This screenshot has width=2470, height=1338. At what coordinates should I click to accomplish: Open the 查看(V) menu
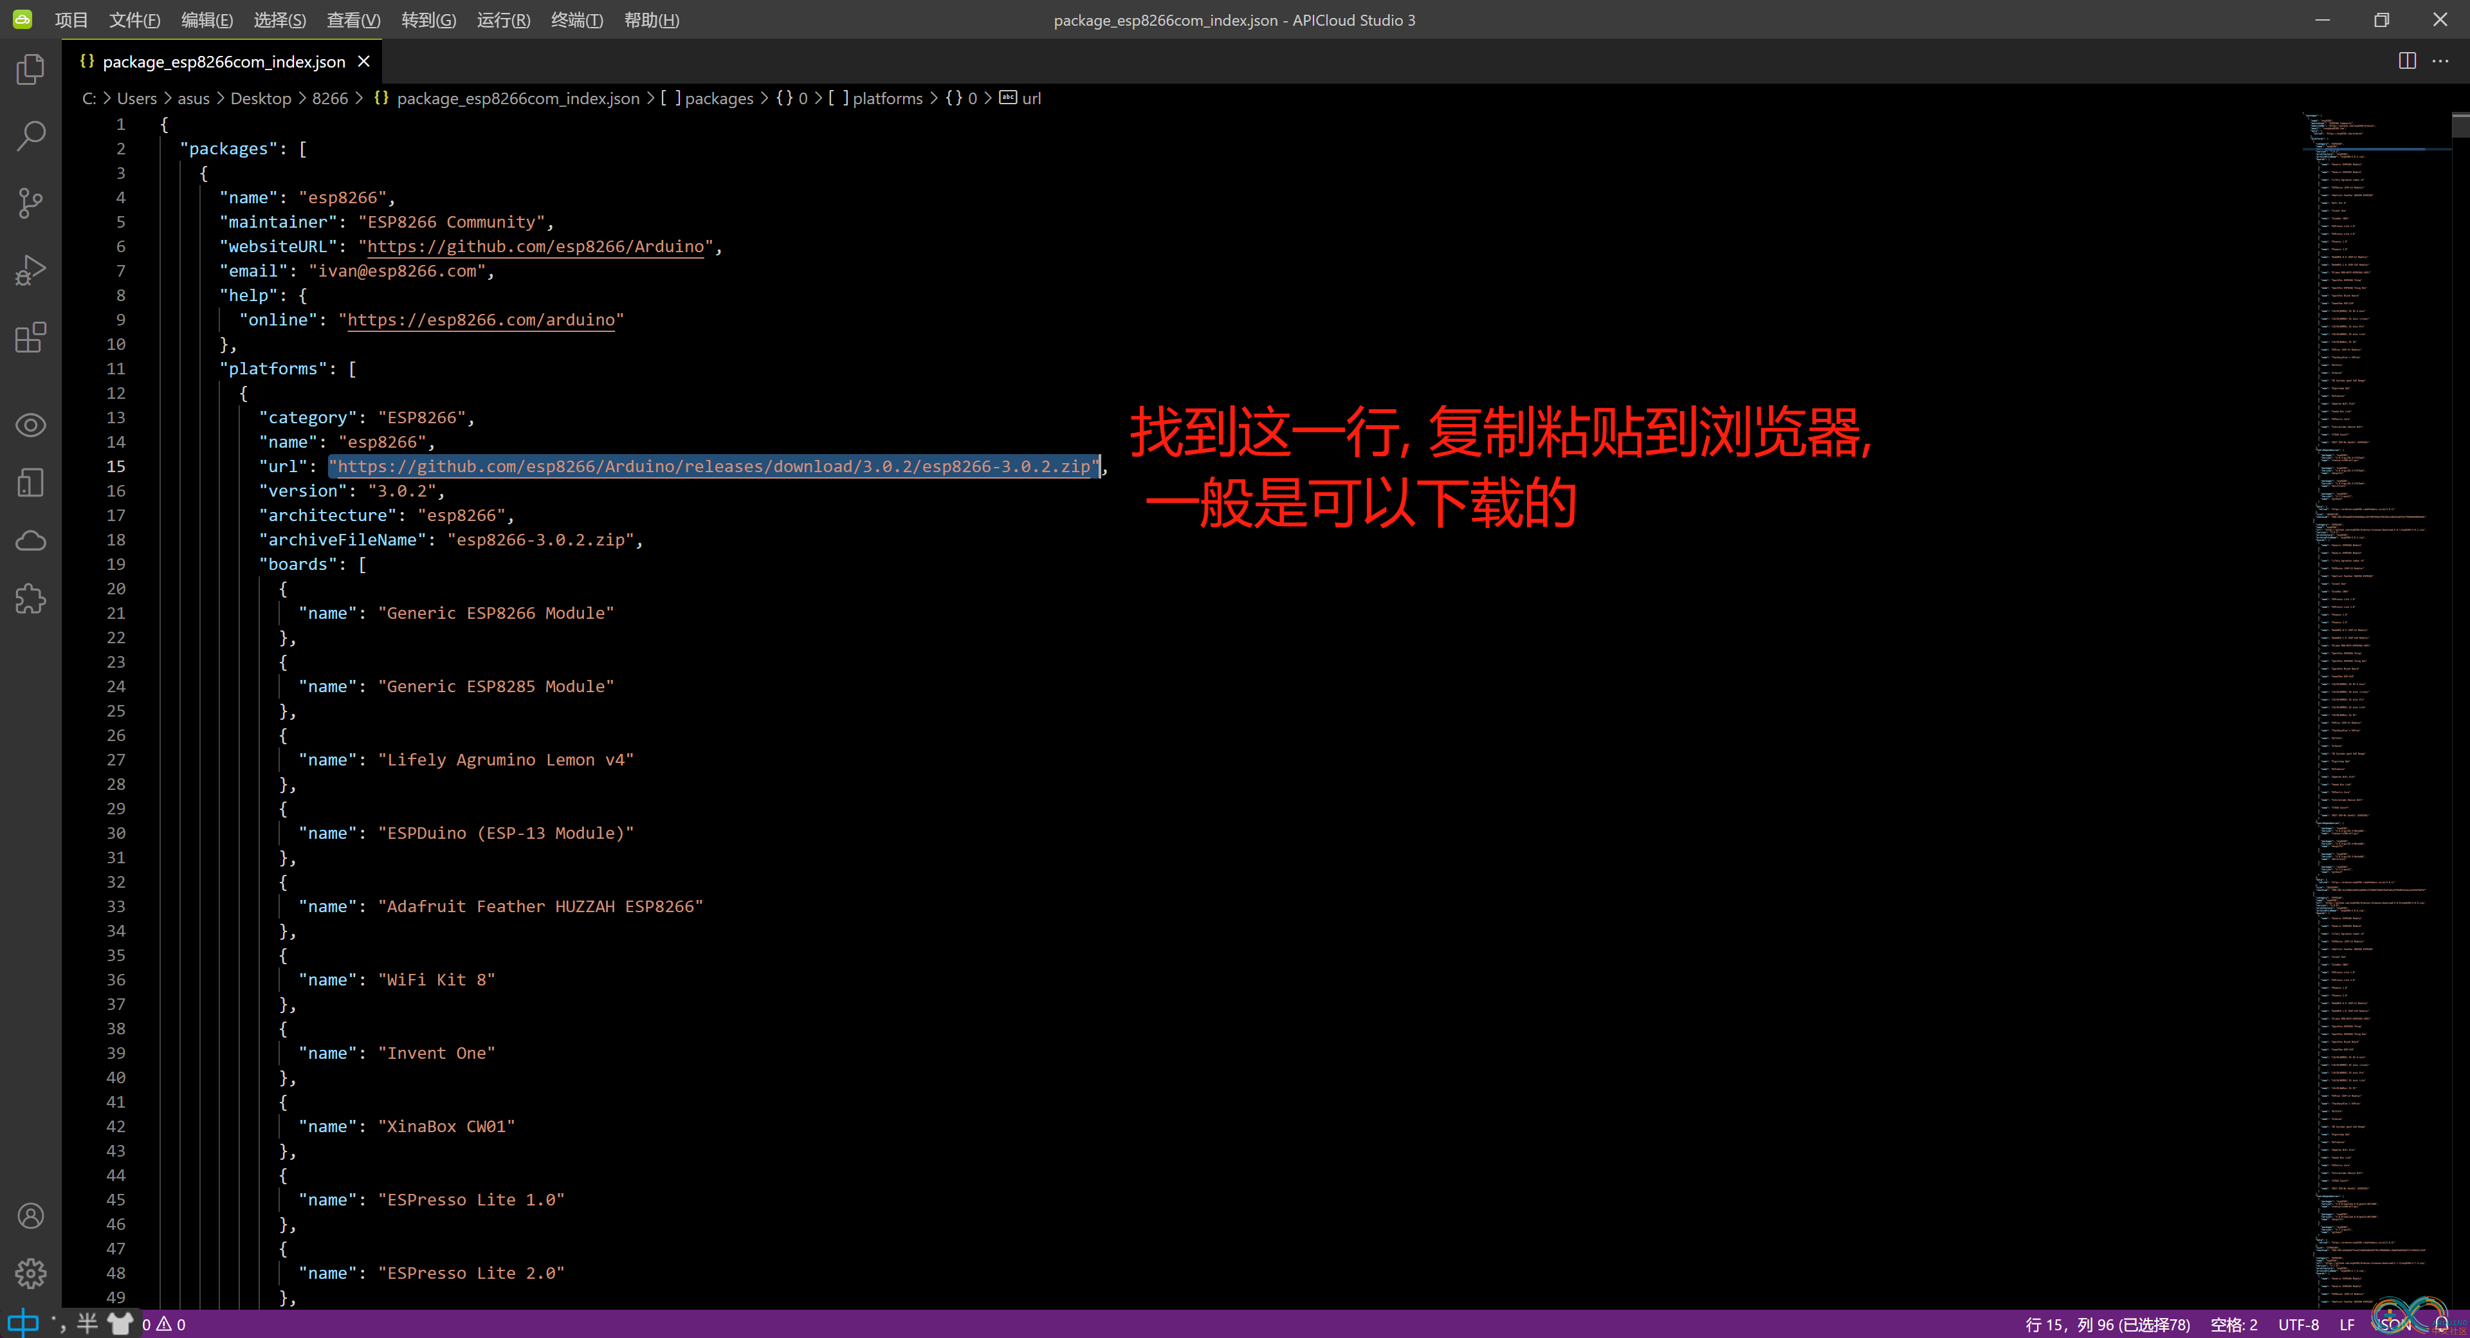354,20
